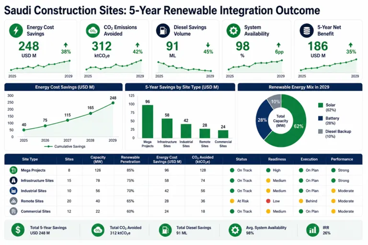This screenshot has width=368, height=245.
Task: Click the Total Capacity (MW) donut center label
Action: tap(280, 121)
